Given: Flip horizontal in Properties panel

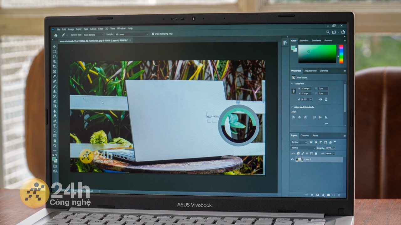Looking at the screenshot, I should 320,99.
